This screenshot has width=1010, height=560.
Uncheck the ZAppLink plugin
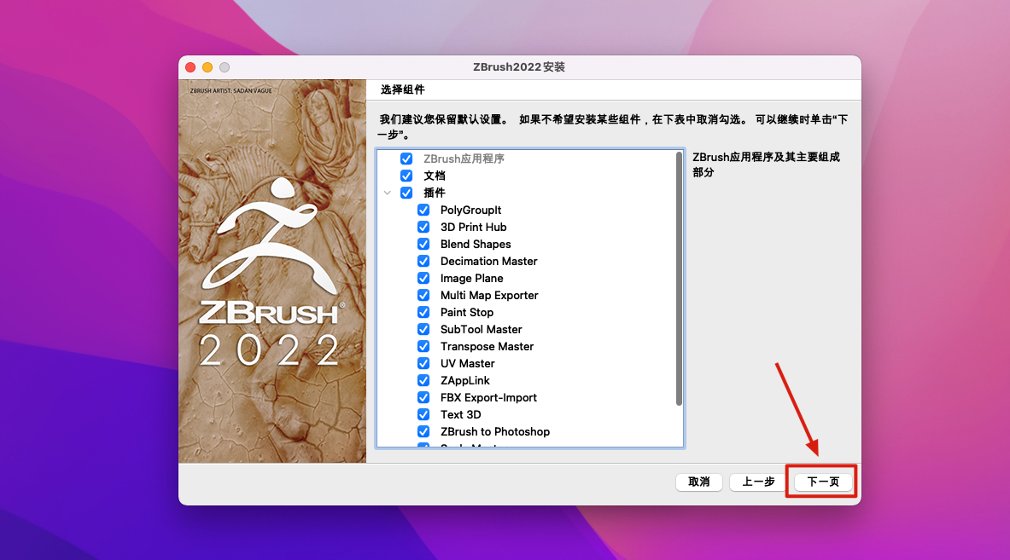coord(423,380)
